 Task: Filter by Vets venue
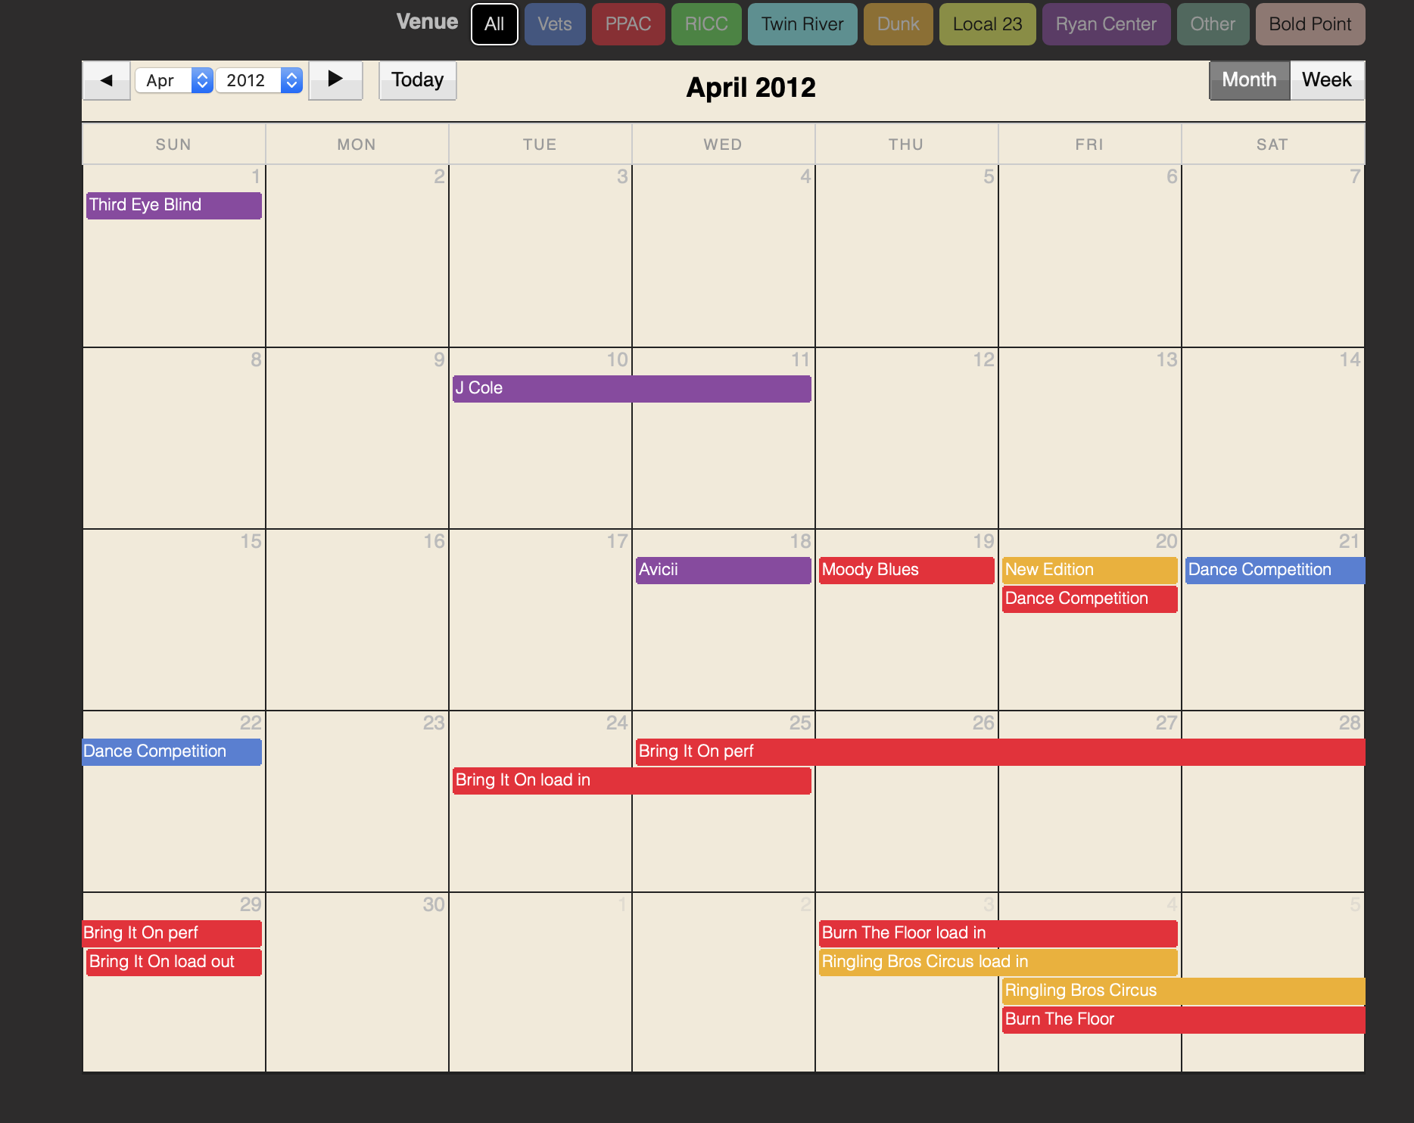554,24
